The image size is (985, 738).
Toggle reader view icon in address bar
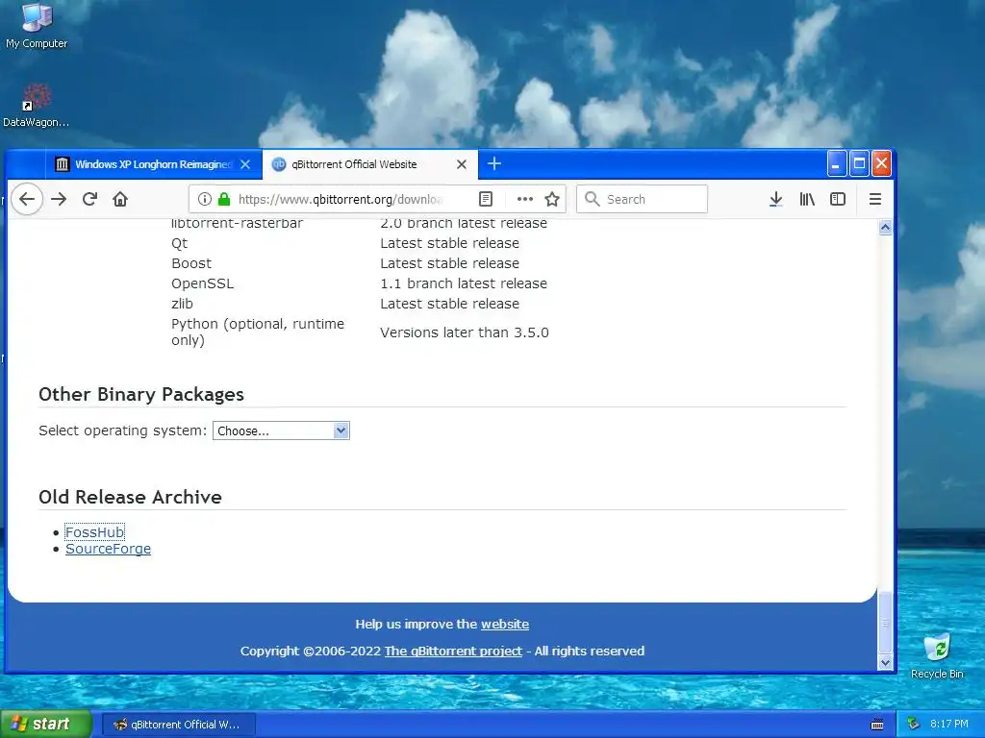tap(486, 199)
